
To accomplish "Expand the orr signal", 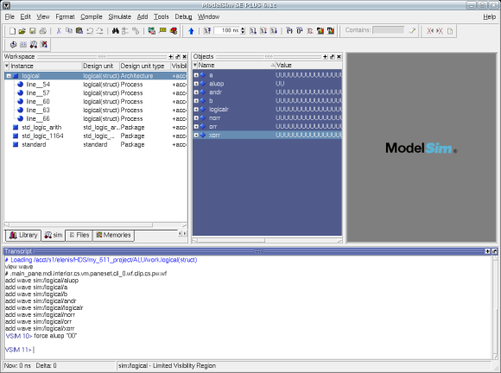I will coord(196,126).
